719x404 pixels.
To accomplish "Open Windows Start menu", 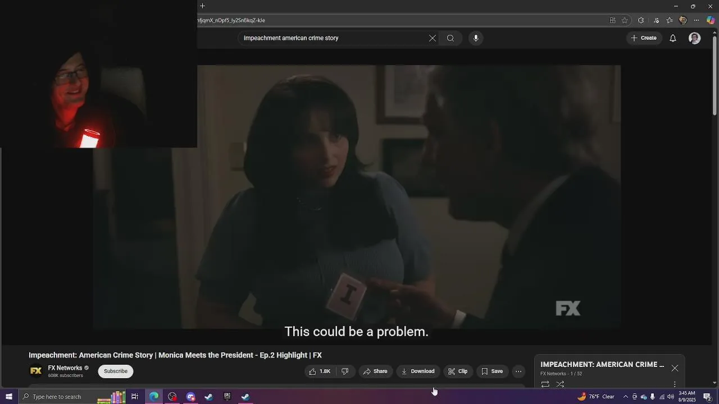I will pos(8,397).
